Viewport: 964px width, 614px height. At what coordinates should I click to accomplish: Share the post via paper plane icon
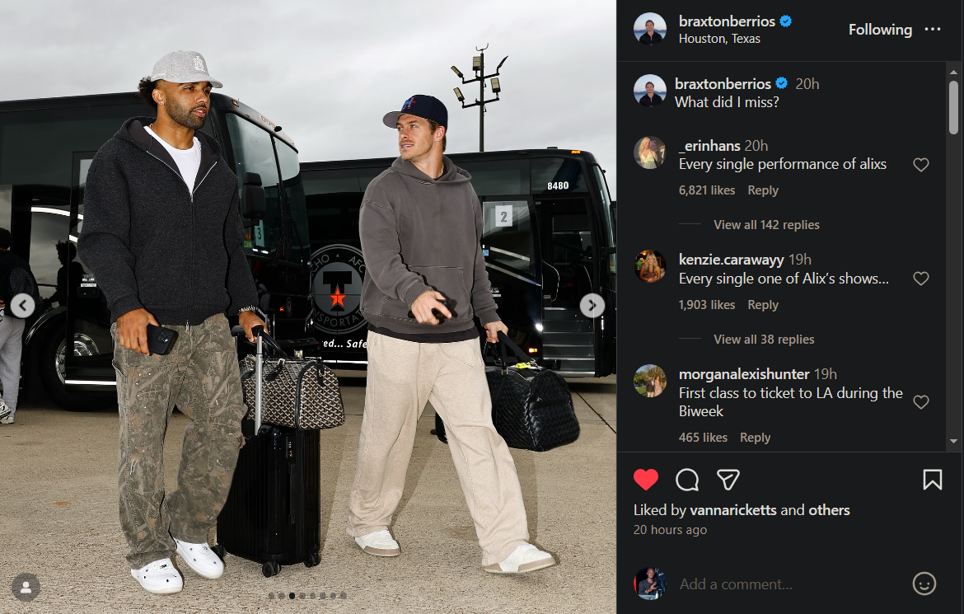728,480
